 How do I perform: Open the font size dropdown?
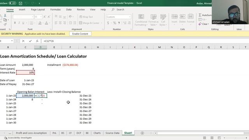[41, 17]
